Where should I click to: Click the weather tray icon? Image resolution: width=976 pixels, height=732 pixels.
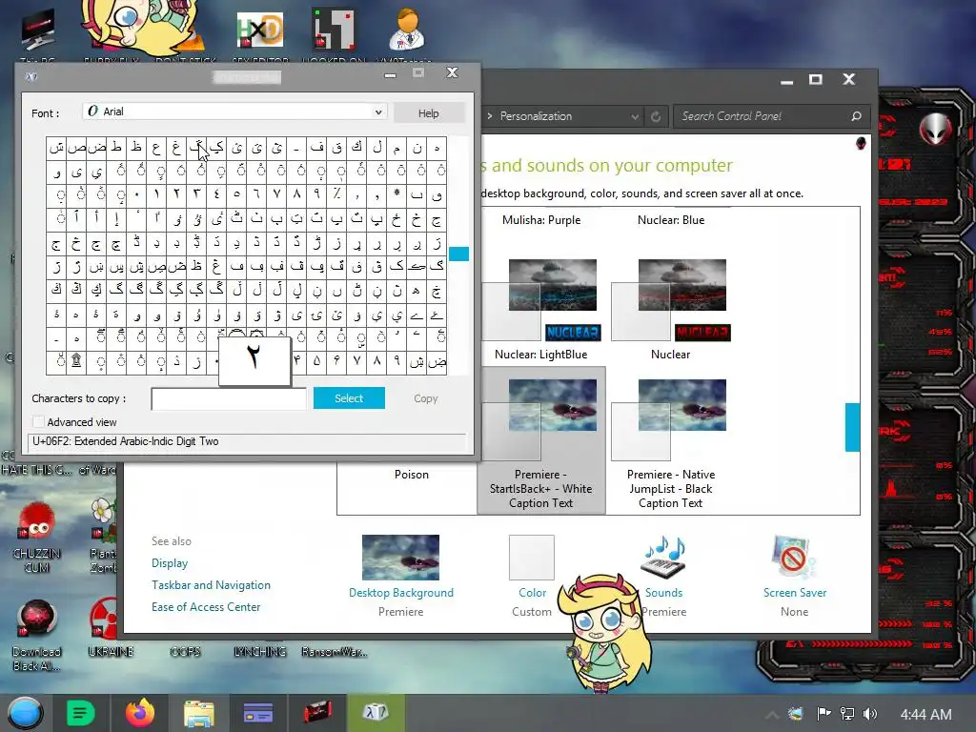tap(796, 714)
